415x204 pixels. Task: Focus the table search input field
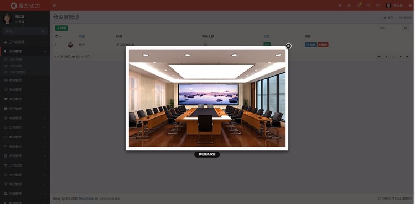click(x=390, y=28)
